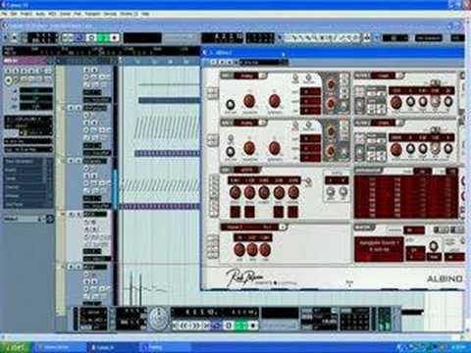471x353 pixels.
Task: Click first red knob in OSC 1
Action: click(249, 101)
